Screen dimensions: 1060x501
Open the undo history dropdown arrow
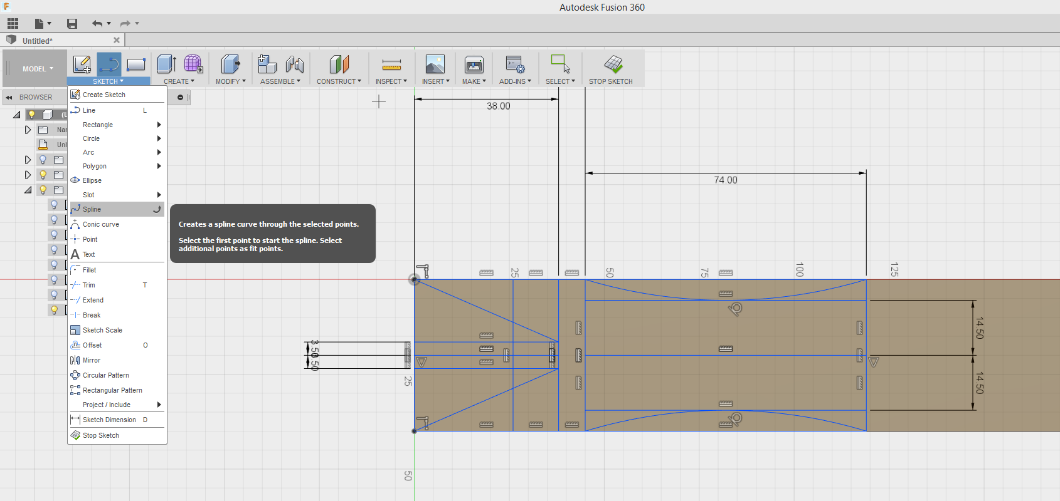click(109, 24)
